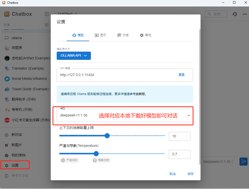Open 贪吃蛇(Artifact Example) conversation
This screenshot has height=189, width=249.
(27, 58)
